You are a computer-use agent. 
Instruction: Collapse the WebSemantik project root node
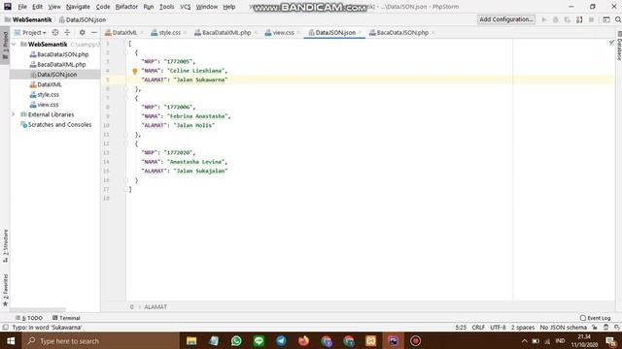tap(14, 45)
